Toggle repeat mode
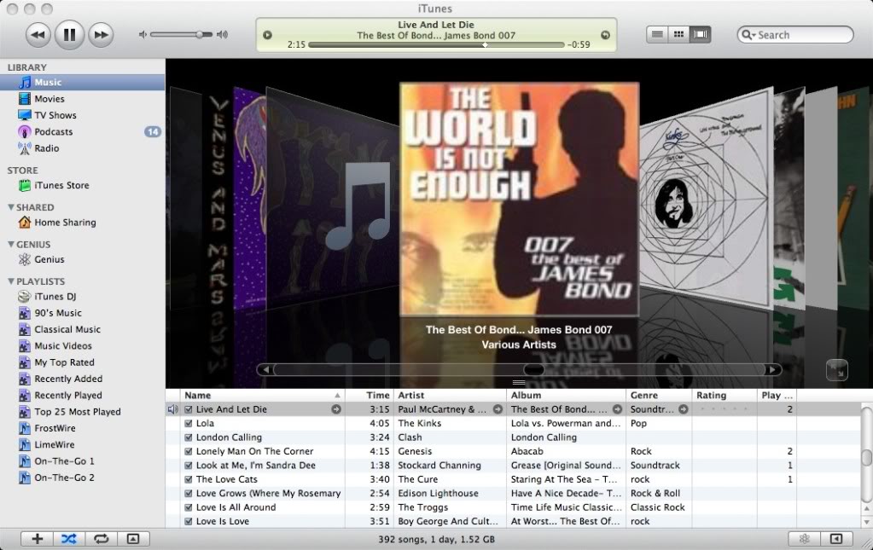Screen dimensions: 873x550 click(102, 539)
